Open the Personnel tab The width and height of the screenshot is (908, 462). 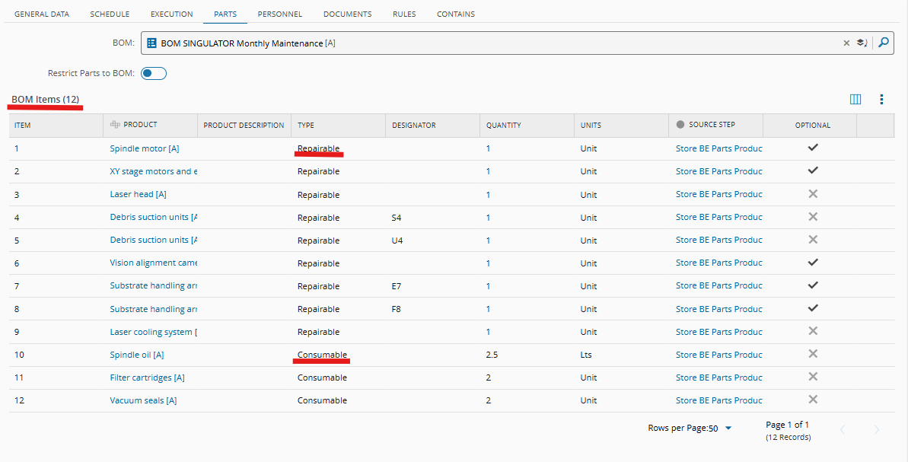pos(279,14)
